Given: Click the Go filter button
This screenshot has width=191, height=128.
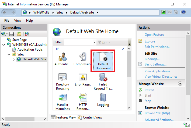Looking at the screenshot, I should 102,42.
